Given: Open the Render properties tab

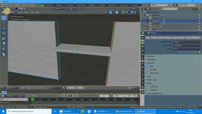Looking at the screenshot, I should coord(142,43).
